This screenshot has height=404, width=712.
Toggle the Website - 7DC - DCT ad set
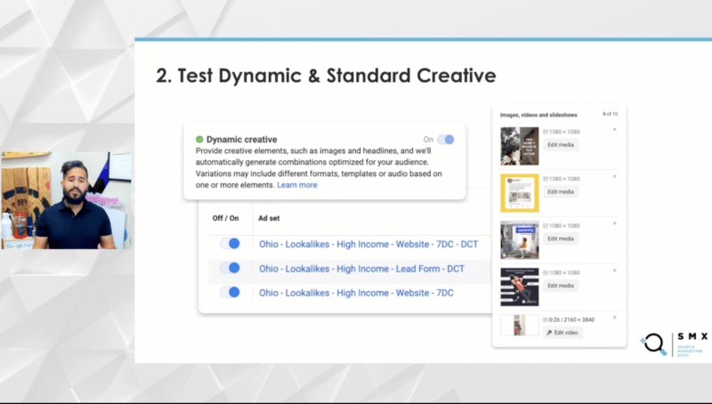pyautogui.click(x=230, y=244)
